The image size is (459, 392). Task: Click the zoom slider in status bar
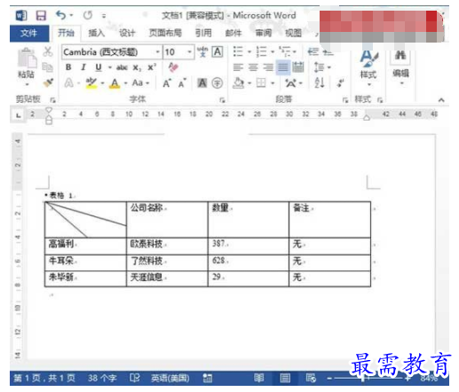click(x=368, y=378)
